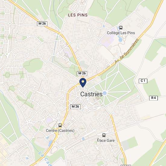Click the Espace Gare stop label
This screenshot has width=166, height=166.
[x=106, y=140]
